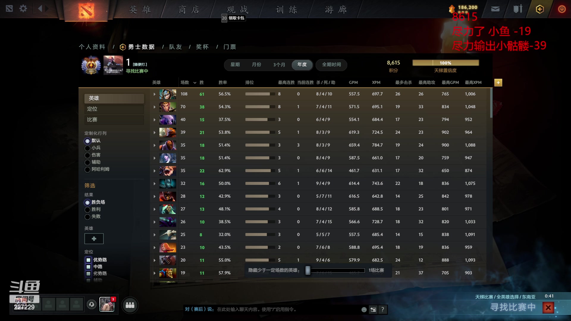Open the 游廊 top navigation tab
This screenshot has height=321, width=571.
[x=336, y=10]
